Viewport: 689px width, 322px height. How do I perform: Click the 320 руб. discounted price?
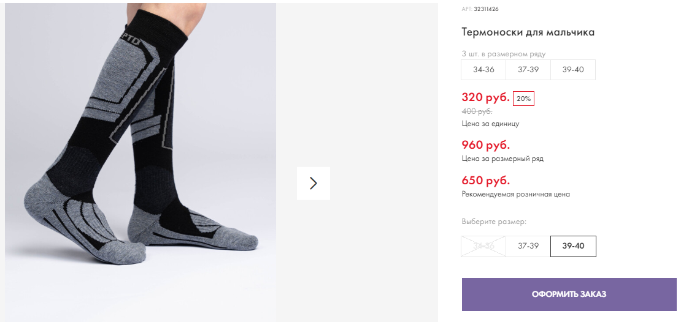point(485,98)
